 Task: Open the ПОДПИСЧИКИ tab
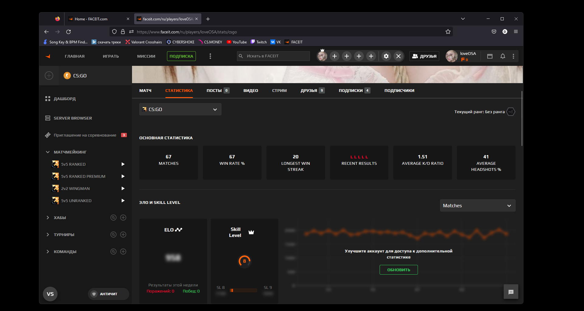point(399,90)
